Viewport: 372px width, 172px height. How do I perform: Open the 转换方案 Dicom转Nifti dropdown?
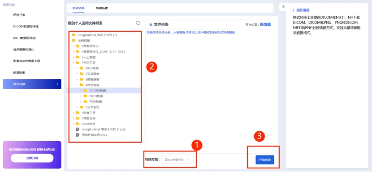[x=177, y=159]
